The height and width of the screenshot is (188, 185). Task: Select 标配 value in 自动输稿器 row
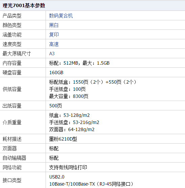tap(54, 158)
